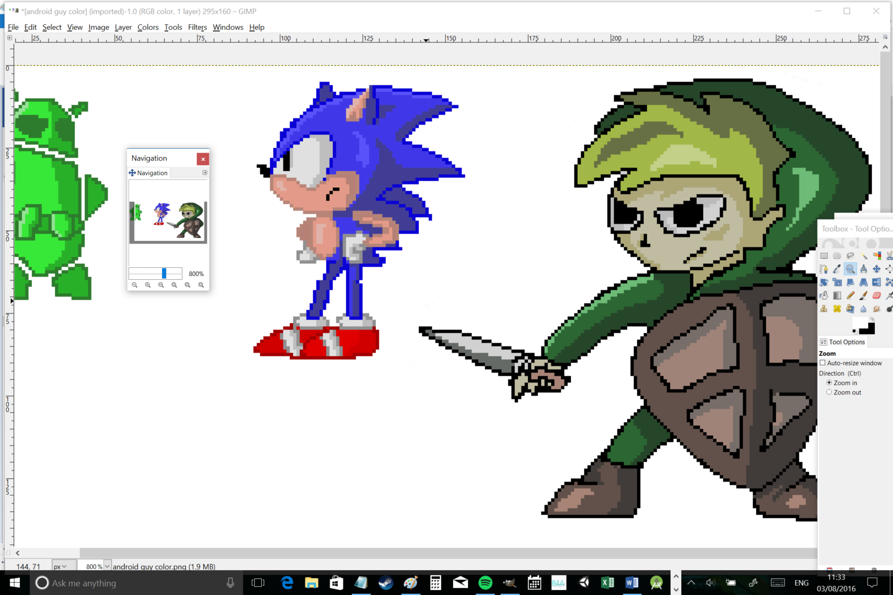Screen dimensions: 893x595
Task: Select the Bucket Fill tool
Action: [x=824, y=295]
